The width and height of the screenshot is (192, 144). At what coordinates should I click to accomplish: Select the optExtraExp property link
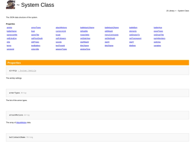12,38
